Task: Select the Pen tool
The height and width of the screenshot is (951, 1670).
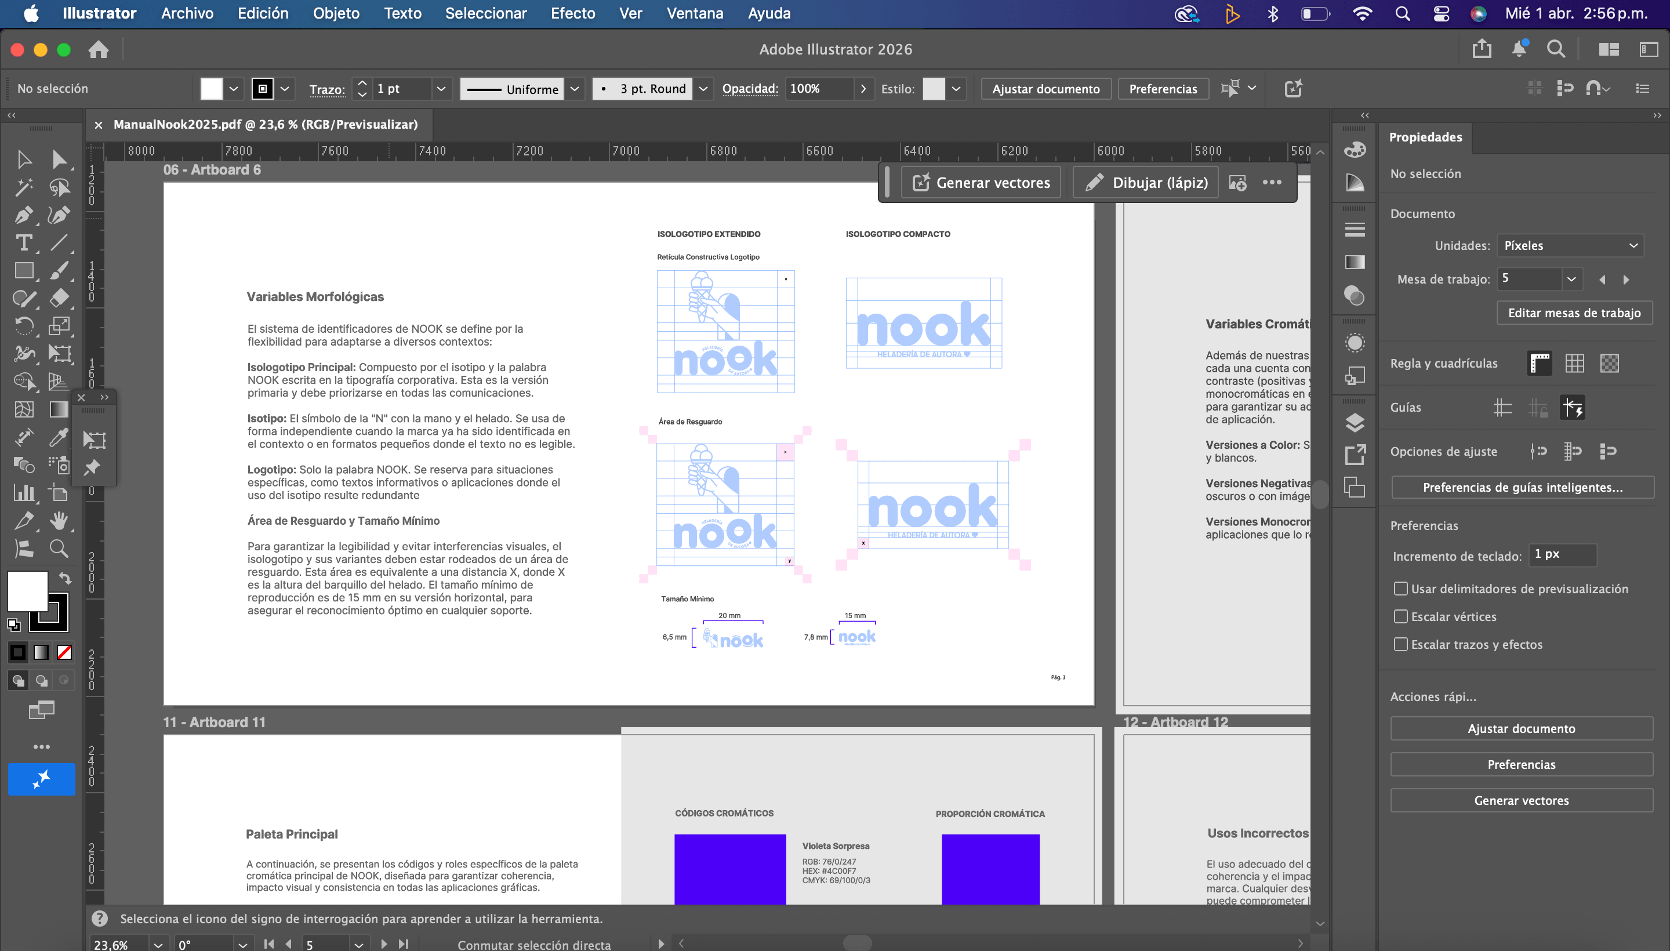Action: (x=24, y=215)
